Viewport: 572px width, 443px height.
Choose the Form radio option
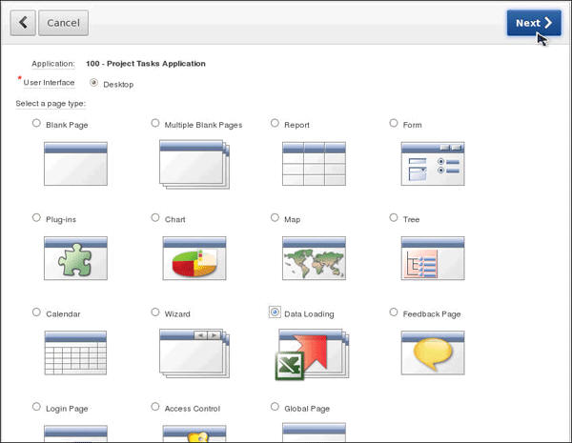(x=393, y=123)
